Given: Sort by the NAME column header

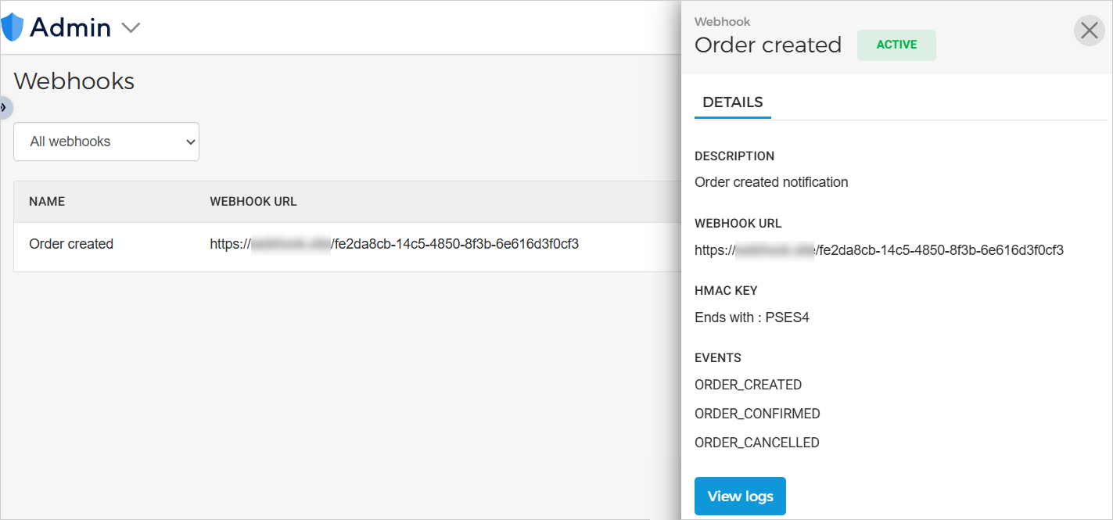Looking at the screenshot, I should [x=47, y=202].
